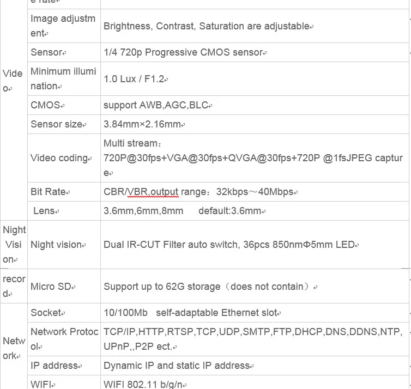Click 'support AWB,AGC,BLC' text
Viewport: 411px width, 389px height.
156,105
